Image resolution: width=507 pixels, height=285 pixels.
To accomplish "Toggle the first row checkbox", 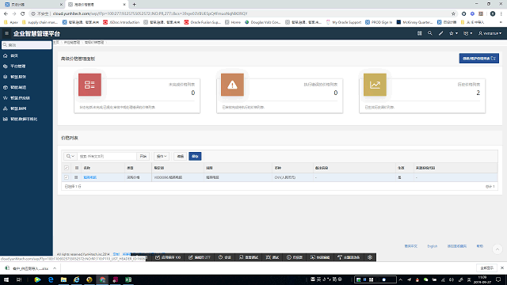I will [67, 177].
